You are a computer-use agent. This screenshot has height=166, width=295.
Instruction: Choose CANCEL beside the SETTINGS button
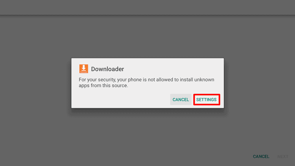[x=181, y=100]
